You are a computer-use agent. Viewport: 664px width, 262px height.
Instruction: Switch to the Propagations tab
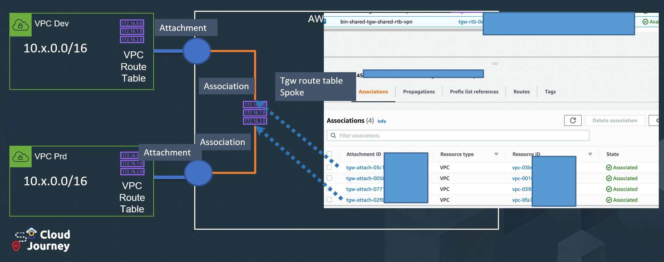(419, 92)
